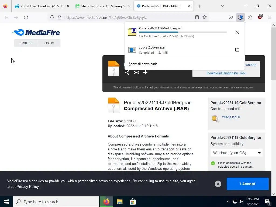The image size is (276, 207).
Task: Open the Firefox hamburger menu
Action: (x=270, y=17)
